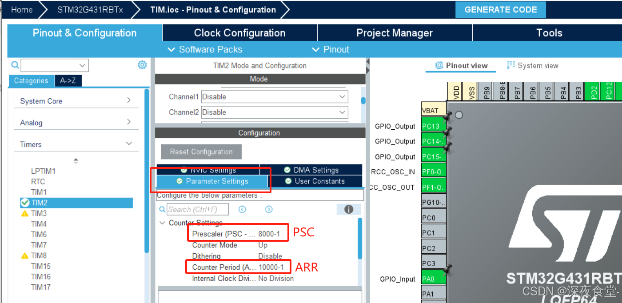This screenshot has height=303, width=622.
Task: Click the timers sort toggle arrows
Action: tap(76, 160)
